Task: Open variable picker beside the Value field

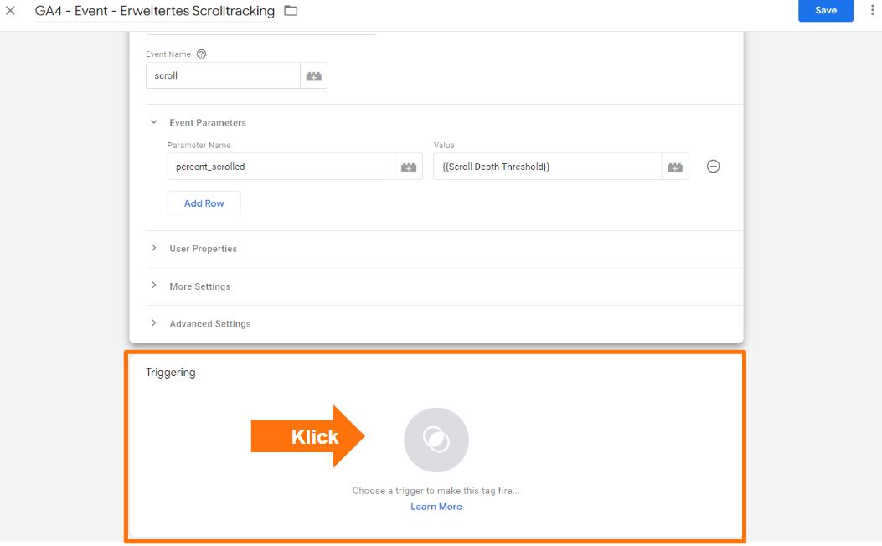Action: tap(675, 167)
